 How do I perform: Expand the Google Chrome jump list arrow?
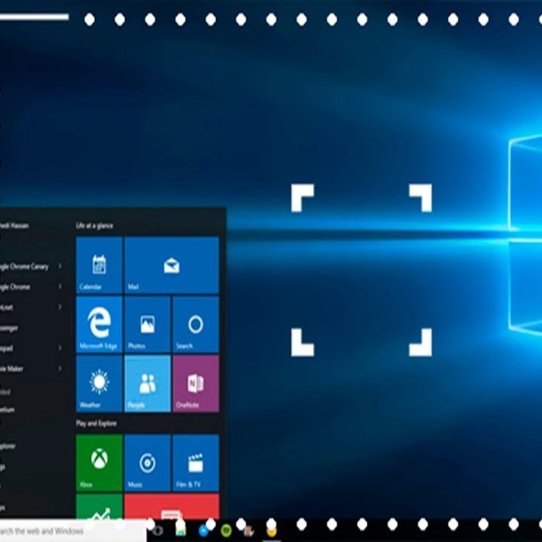60,286
